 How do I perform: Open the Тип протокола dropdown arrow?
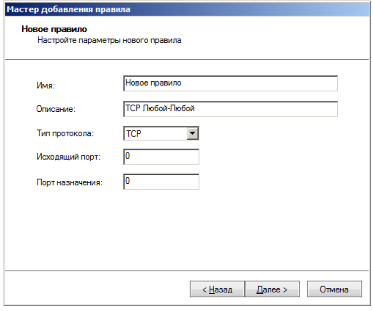coord(193,133)
